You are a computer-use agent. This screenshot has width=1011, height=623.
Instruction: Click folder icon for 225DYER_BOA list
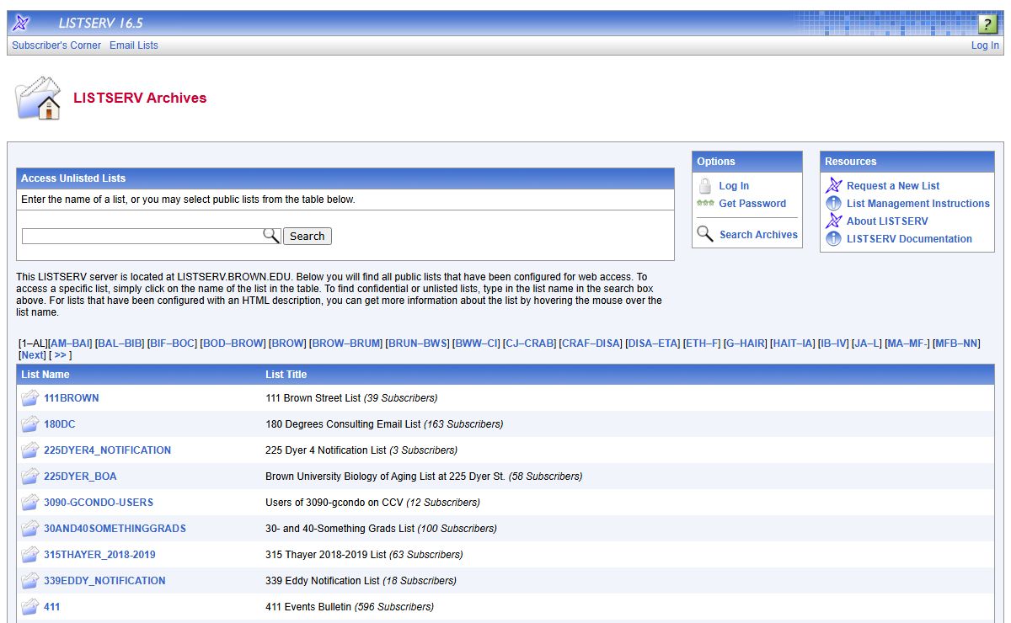pos(29,477)
